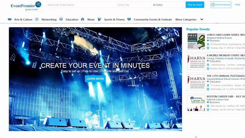Click location pin icon for Mobile Monday event
The height and width of the screenshot is (138, 245).
[x=208, y=65]
